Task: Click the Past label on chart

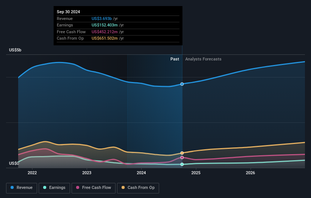Action: click(175, 59)
